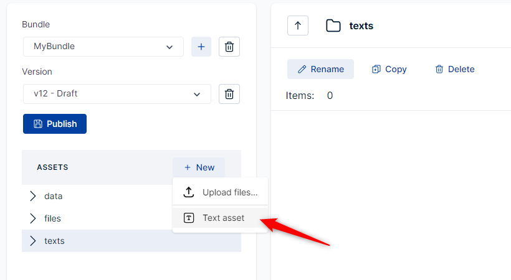
Task: Click Delete in the folder toolbar
Action: point(454,69)
